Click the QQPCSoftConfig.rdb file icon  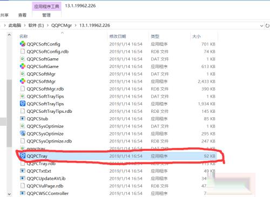23,51
